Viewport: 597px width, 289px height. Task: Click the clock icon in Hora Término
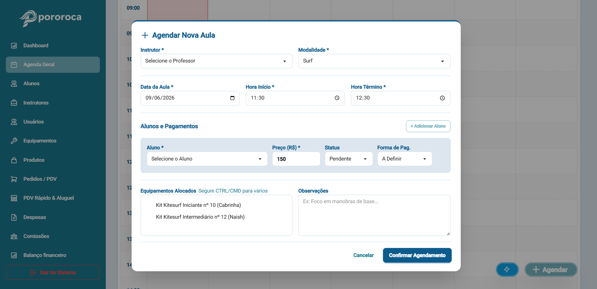coord(442,98)
